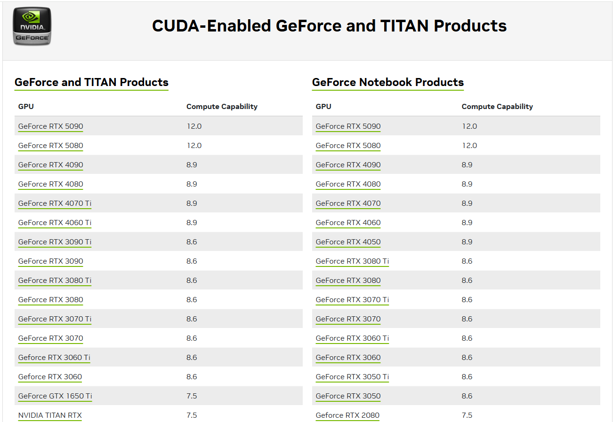Viewport: 613px width, 422px height.
Task: Open the Geforce RTX 2080 link
Action: [x=347, y=415]
